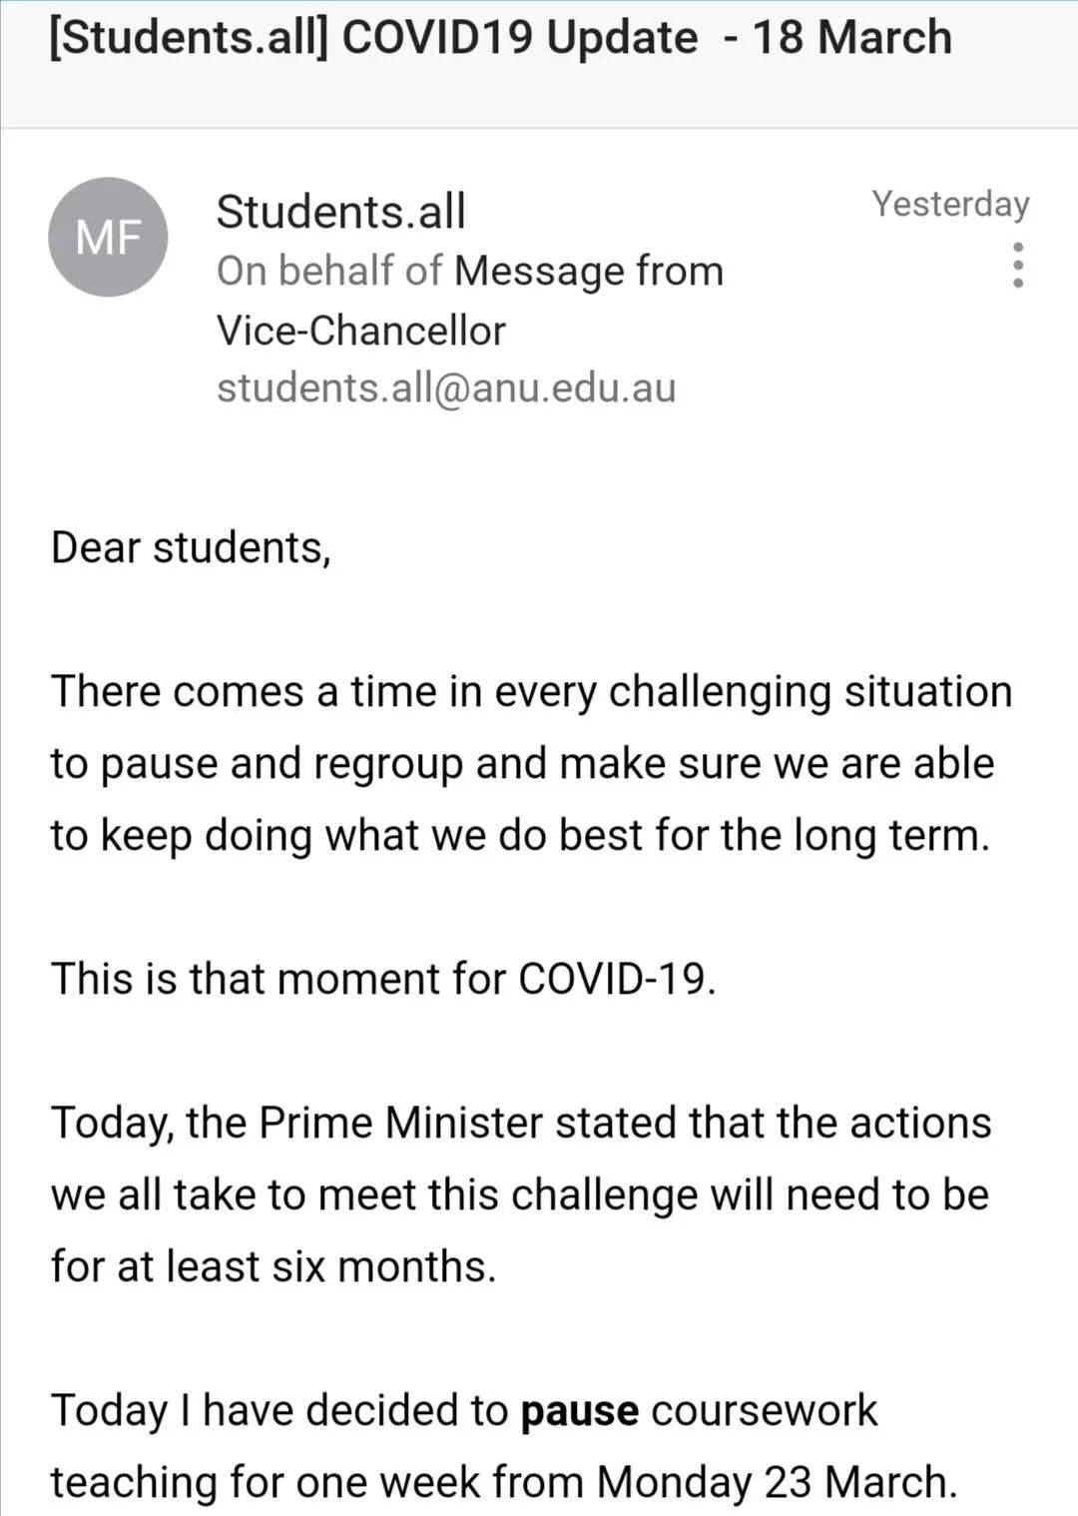Tap the word 'COVID-19' in the body
The width and height of the screenshot is (1078, 1516).
coord(613,978)
